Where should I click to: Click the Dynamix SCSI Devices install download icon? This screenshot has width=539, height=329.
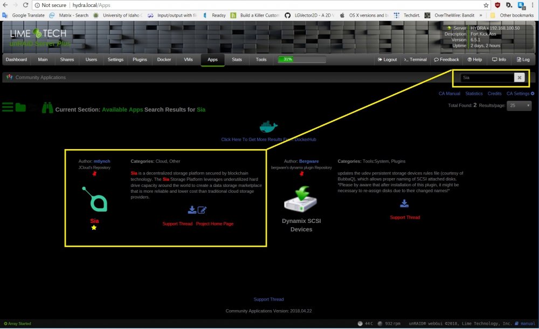point(404,204)
